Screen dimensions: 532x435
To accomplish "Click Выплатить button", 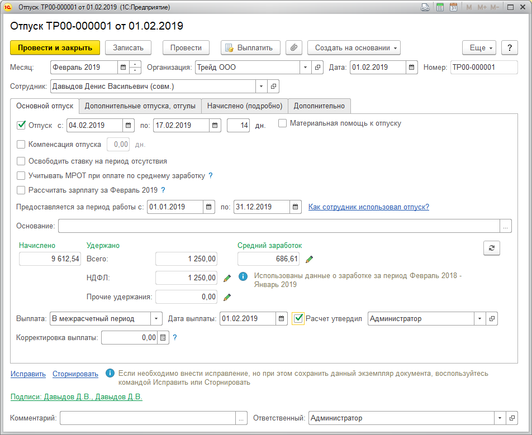I will 250,48.
